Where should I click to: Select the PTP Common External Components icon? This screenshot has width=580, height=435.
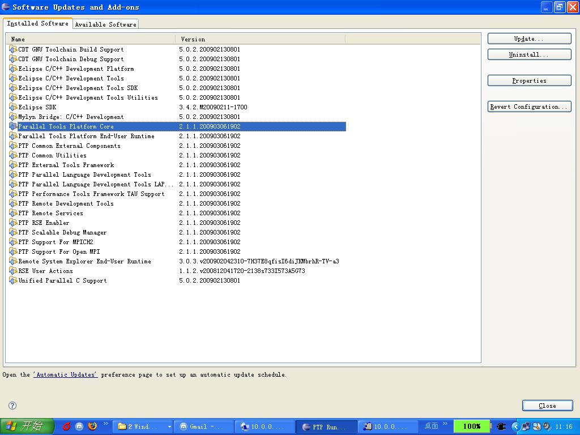(x=13, y=146)
